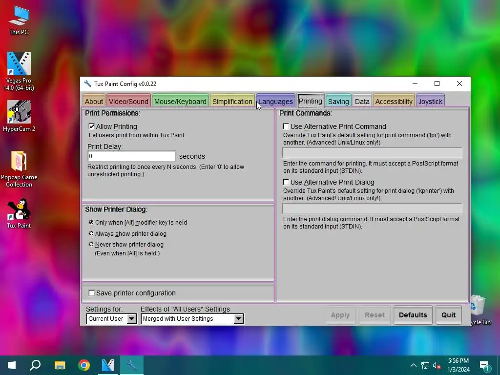Click the wrench icon in title bar
500x375 pixels.
click(87, 83)
